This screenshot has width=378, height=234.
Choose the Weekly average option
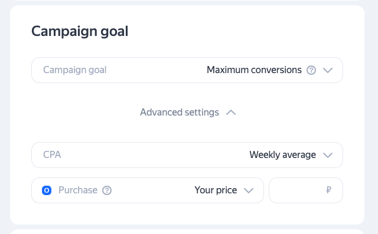pos(282,155)
